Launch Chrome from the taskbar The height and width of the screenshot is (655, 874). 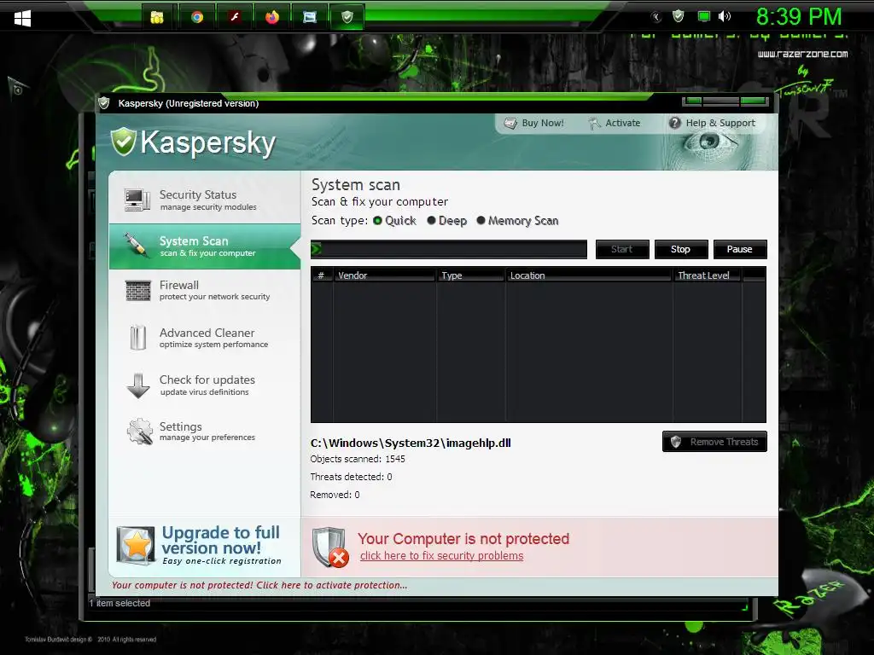click(x=197, y=17)
